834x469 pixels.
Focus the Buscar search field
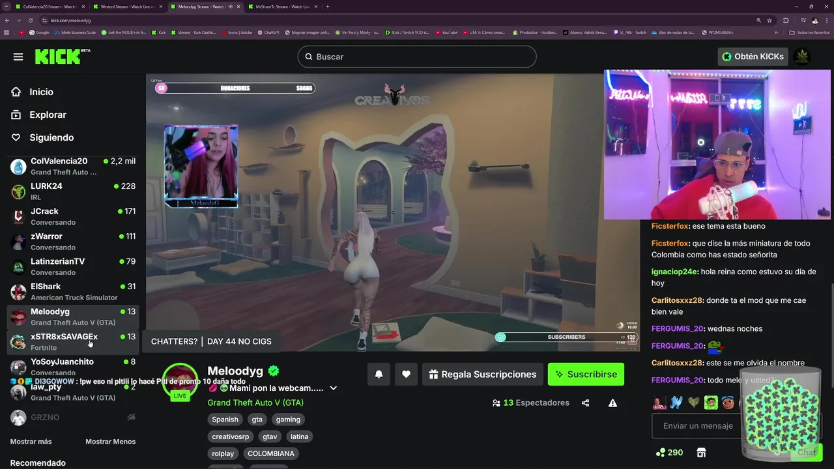[x=417, y=57]
